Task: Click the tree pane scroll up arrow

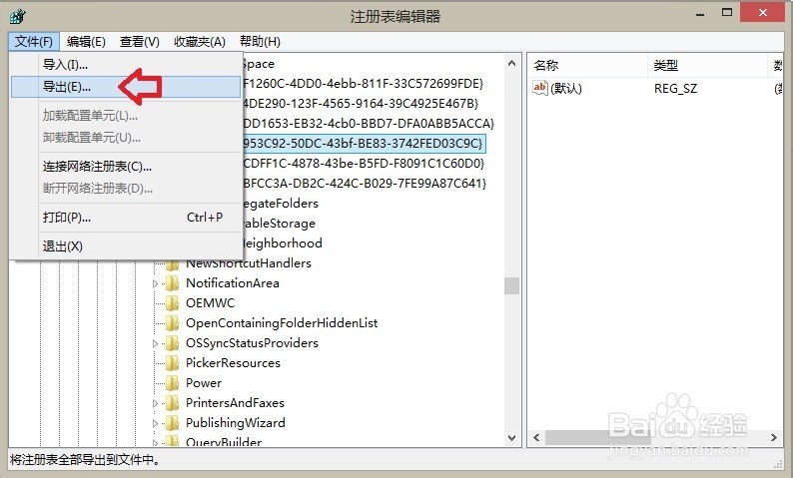Action: [511, 63]
